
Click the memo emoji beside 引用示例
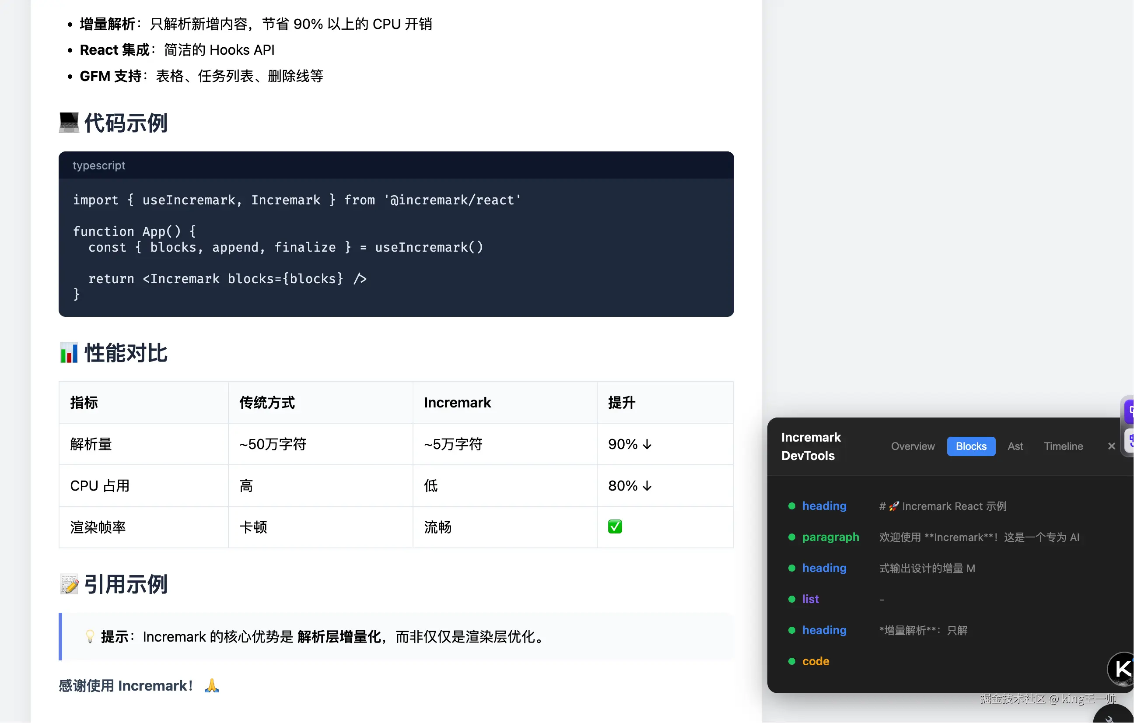69,585
